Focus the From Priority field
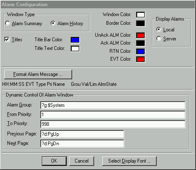 [113, 115]
